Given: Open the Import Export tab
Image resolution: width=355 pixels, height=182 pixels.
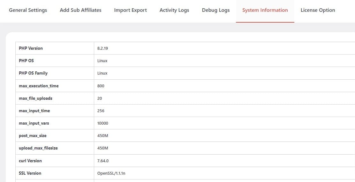Looking at the screenshot, I should pyautogui.click(x=130, y=10).
